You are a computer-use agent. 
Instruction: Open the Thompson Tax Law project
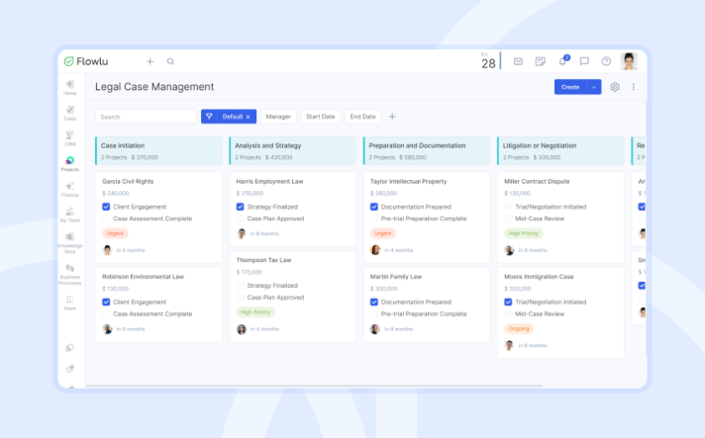click(263, 260)
